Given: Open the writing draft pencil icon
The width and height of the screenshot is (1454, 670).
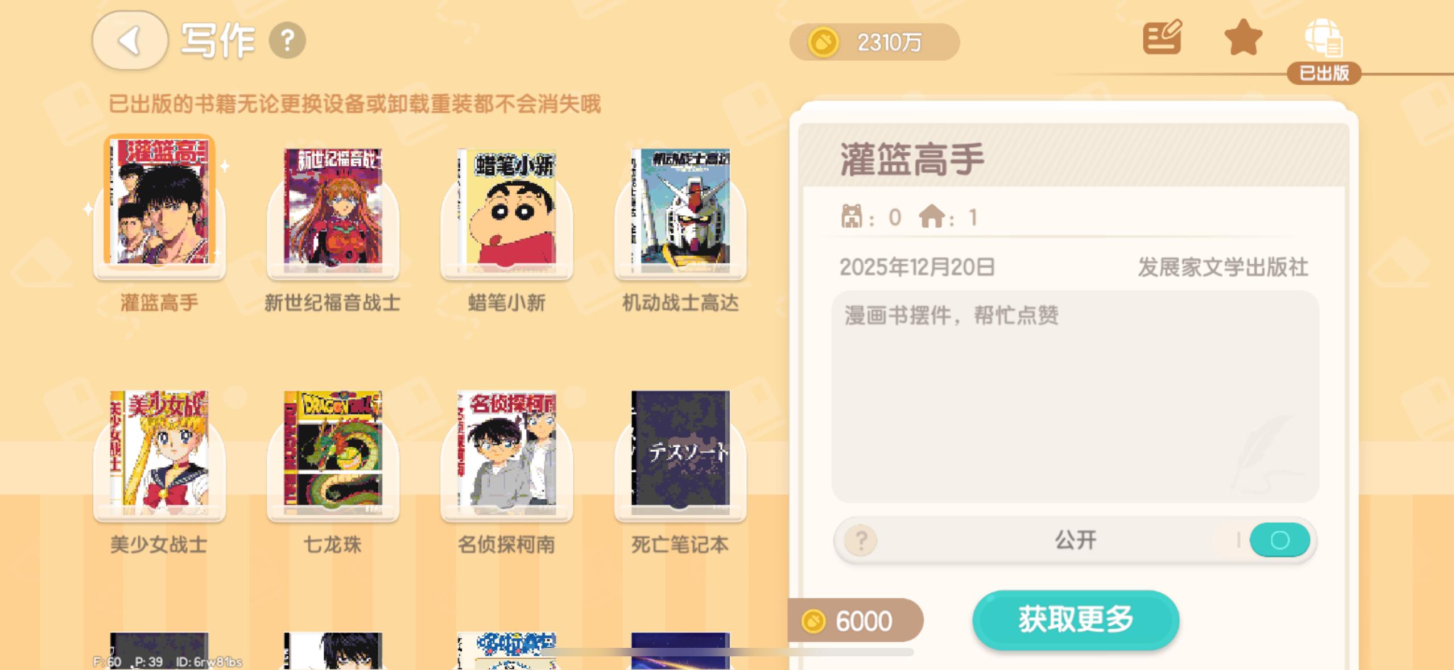Looking at the screenshot, I should [1162, 38].
